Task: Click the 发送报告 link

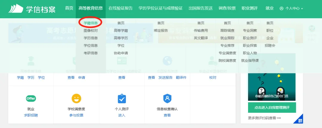Action: pyautogui.click(x=165, y=78)
